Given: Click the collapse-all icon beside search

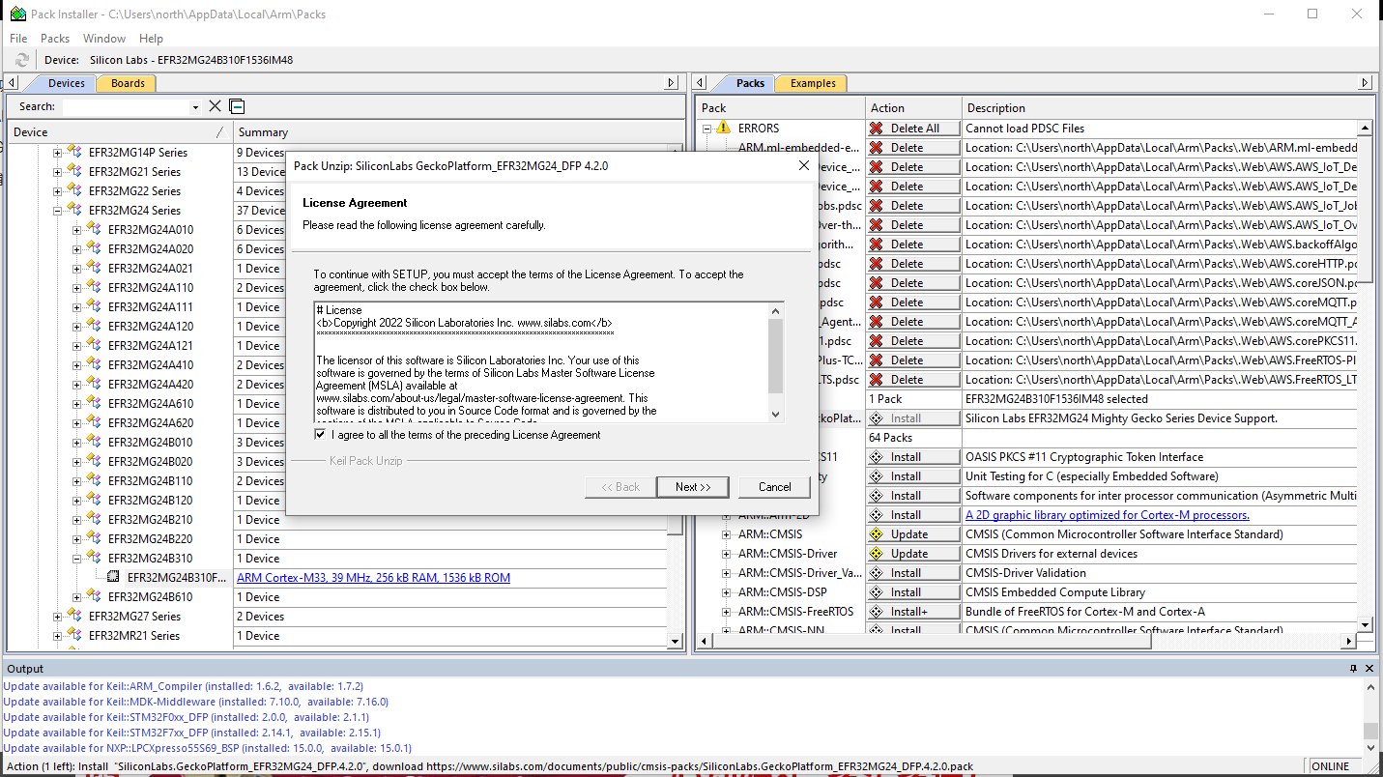Looking at the screenshot, I should [237, 106].
